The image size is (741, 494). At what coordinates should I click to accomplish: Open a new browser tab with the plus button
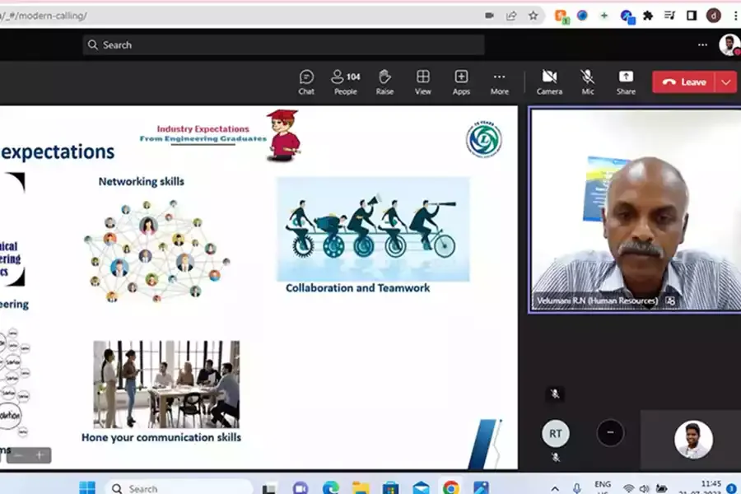pos(604,15)
